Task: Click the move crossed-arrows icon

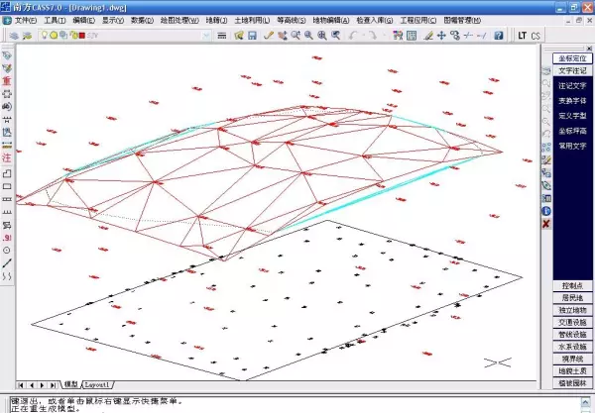Action: click(x=441, y=36)
